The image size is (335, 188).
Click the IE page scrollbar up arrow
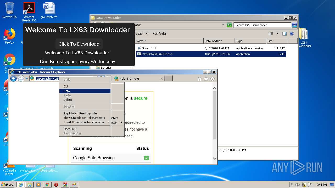[215, 88]
